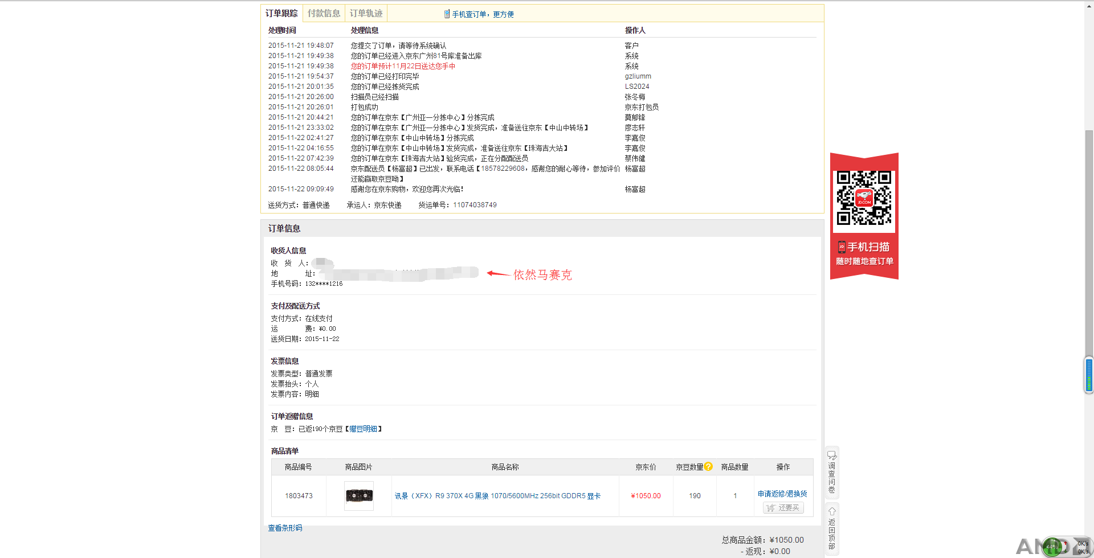Open tracking number 11074038749

point(475,205)
